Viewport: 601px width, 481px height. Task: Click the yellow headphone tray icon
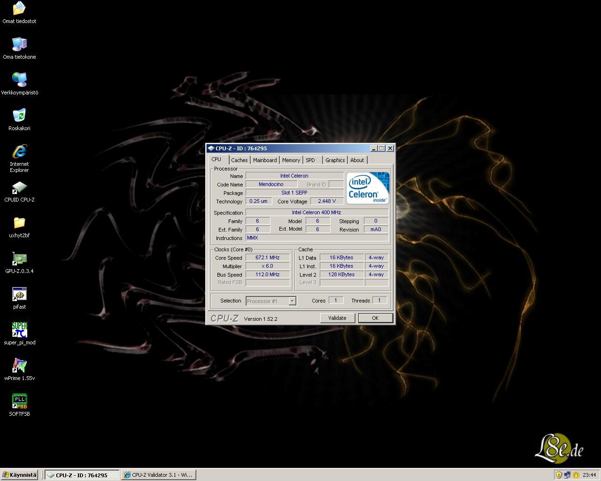point(576,475)
